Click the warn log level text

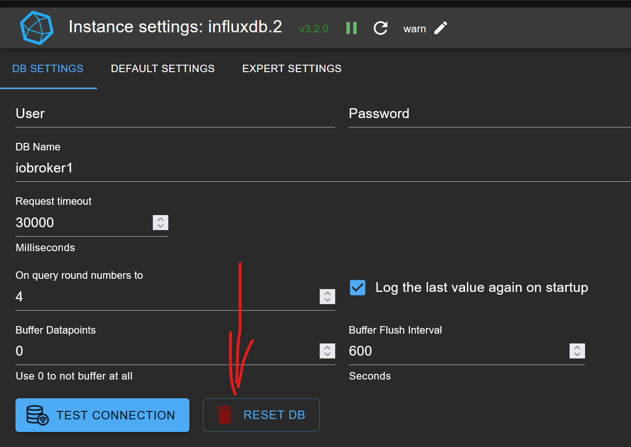pyautogui.click(x=415, y=29)
